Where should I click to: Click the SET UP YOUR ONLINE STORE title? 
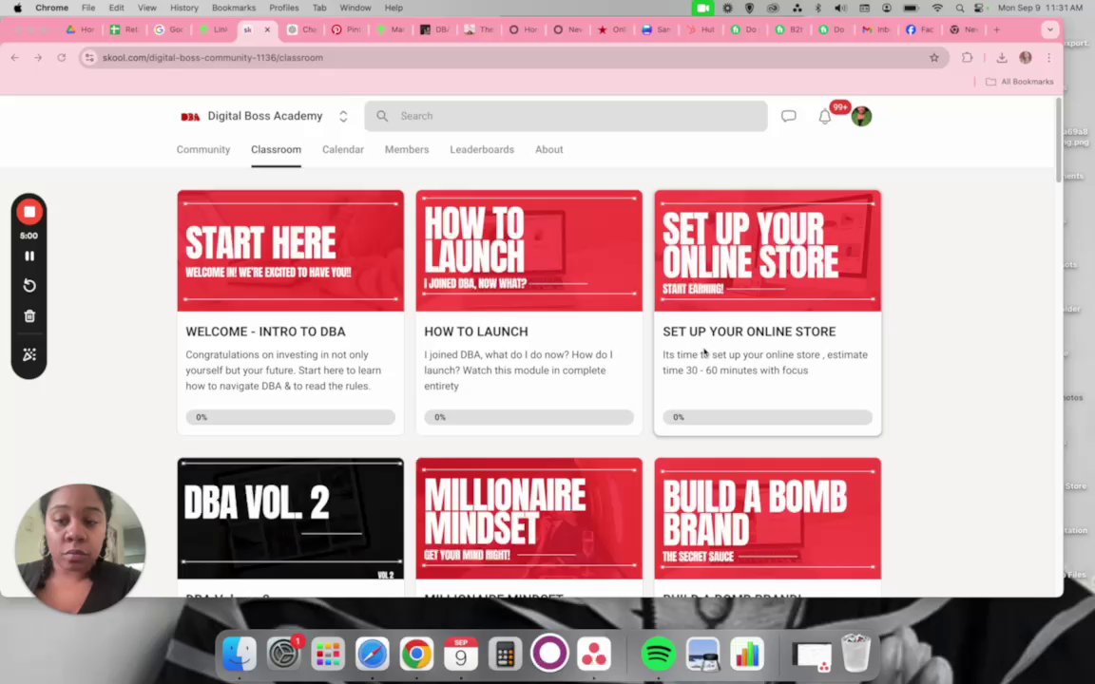(x=749, y=332)
